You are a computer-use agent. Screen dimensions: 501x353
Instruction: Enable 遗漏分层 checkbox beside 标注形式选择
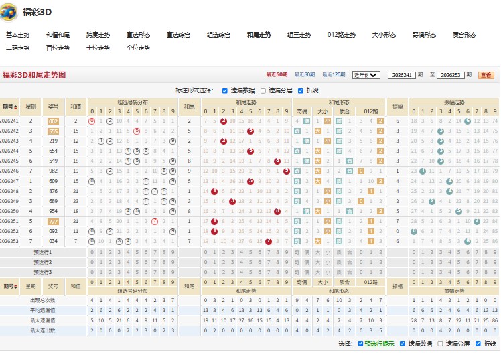263,91
